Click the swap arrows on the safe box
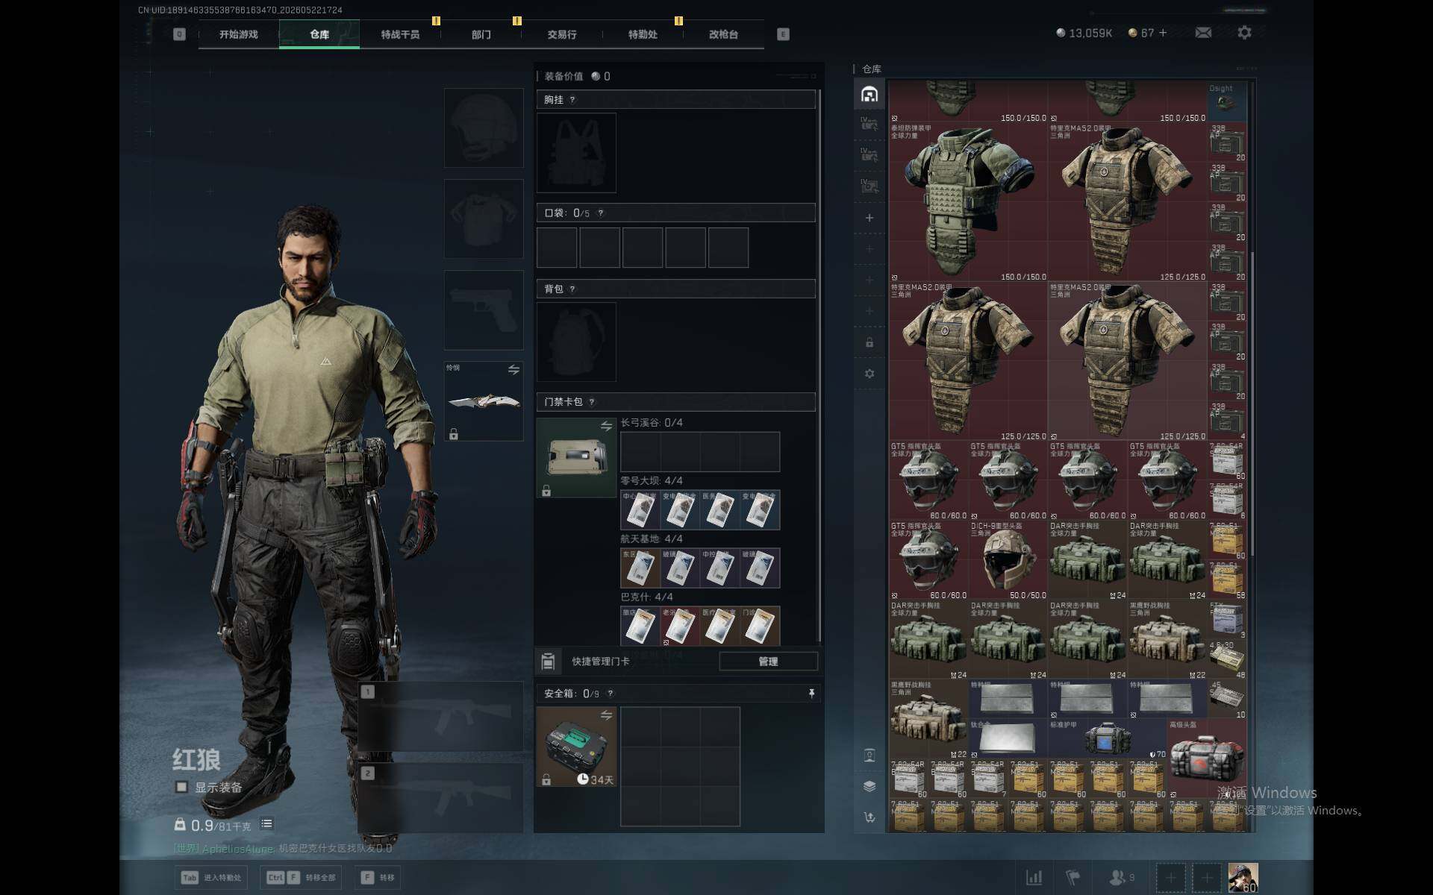 point(606,715)
